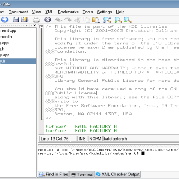Screen dimensions: 179x179
Task: Toggle NORM selection mode in status bar
Action: pyautogui.click(x=95, y=139)
